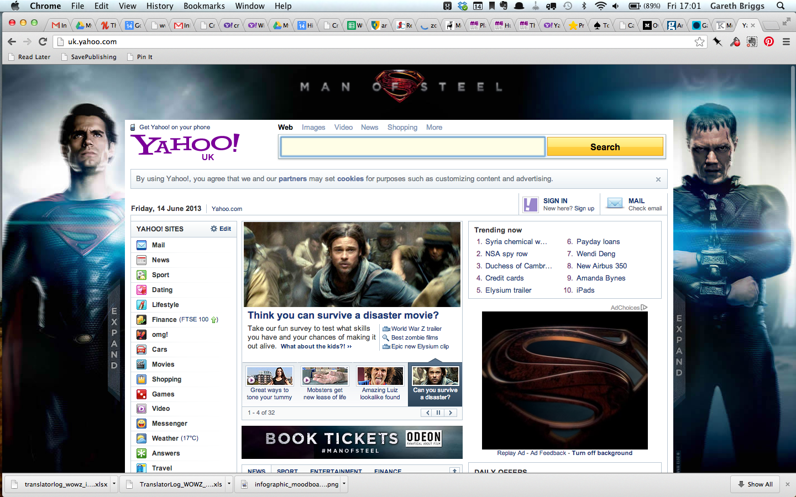The image size is (796, 497).
Task: Go to previous featured stories set
Action: pos(427,413)
